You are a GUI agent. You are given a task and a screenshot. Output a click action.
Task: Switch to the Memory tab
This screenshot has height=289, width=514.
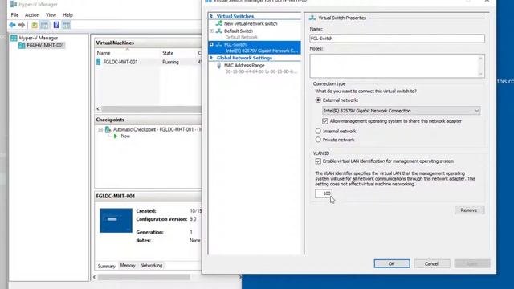pos(128,266)
